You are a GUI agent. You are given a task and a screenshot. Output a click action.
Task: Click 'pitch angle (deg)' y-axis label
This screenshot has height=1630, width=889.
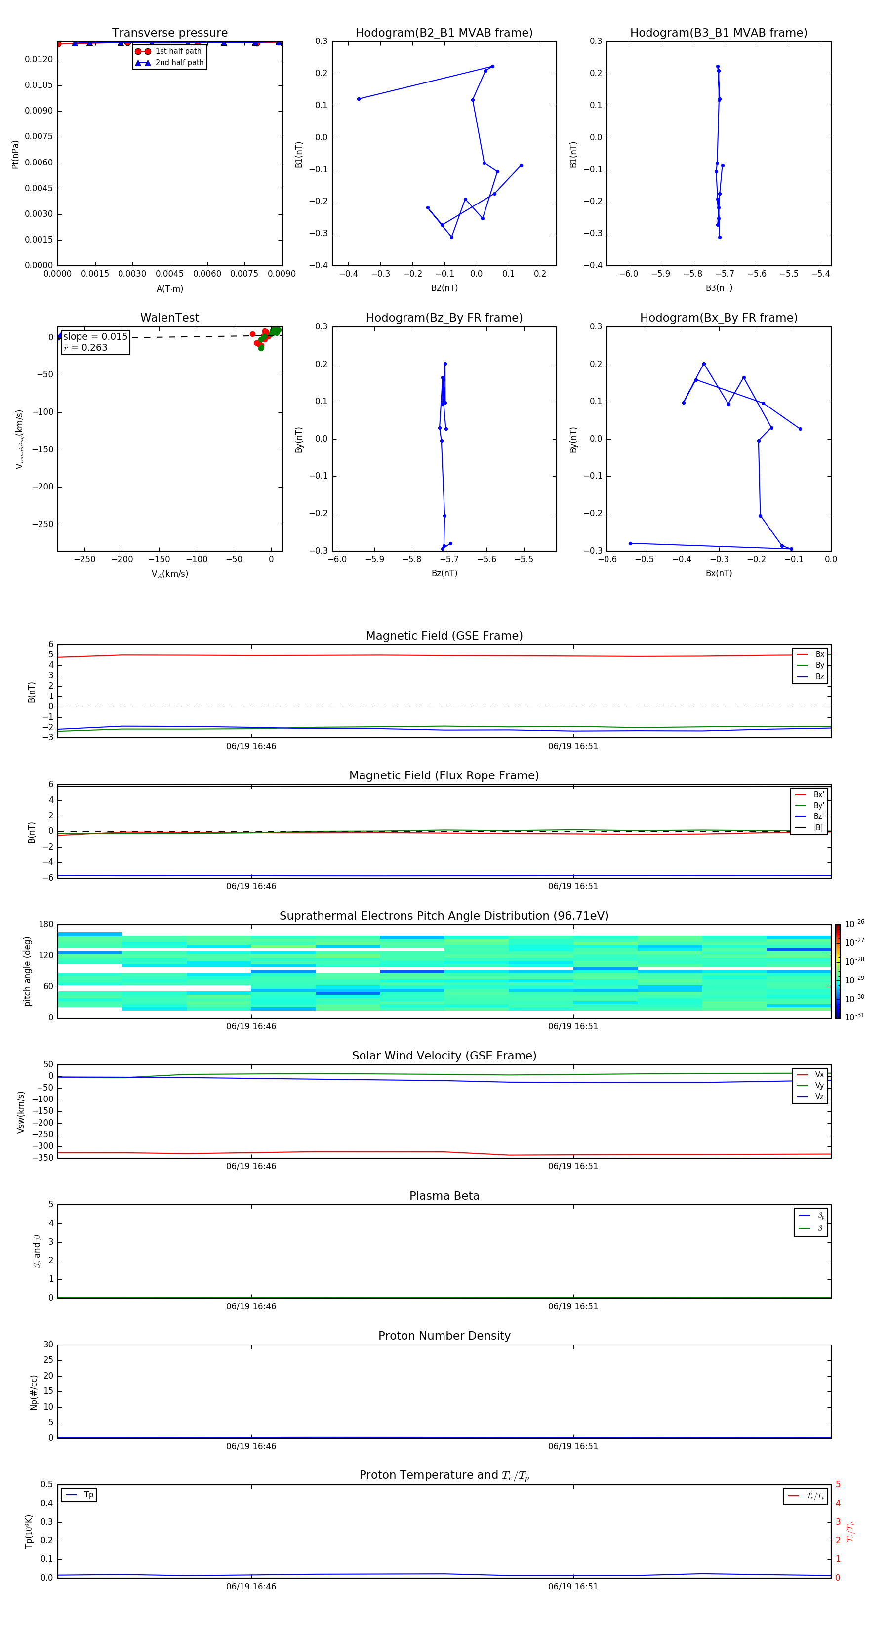tap(27, 971)
